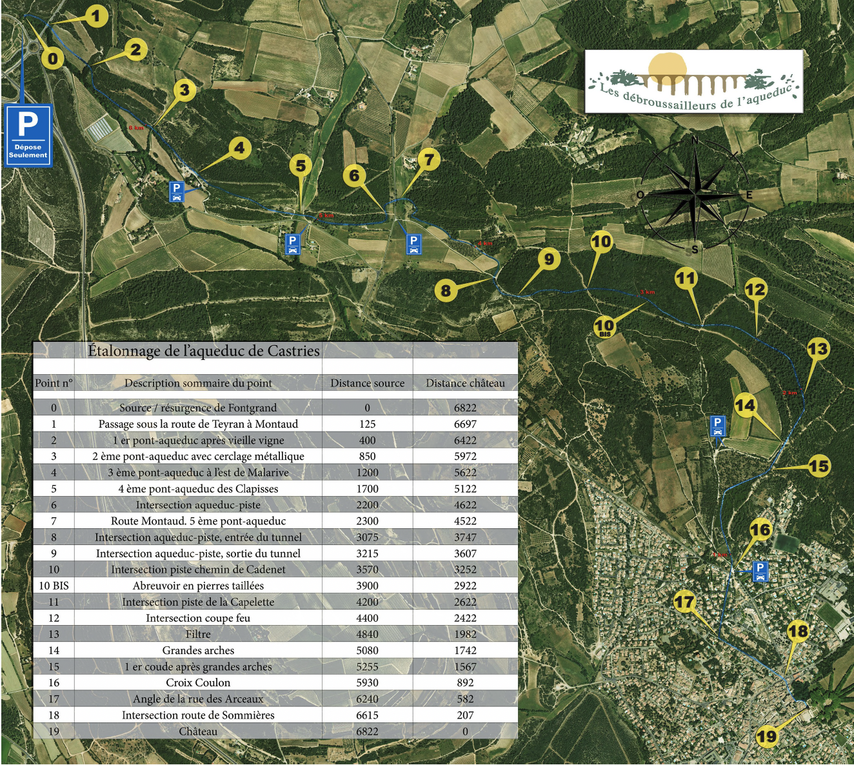Open the 'Les débroussailleurs de l'aqueduc' logo
Screen dimensions: 854x765
click(x=693, y=82)
